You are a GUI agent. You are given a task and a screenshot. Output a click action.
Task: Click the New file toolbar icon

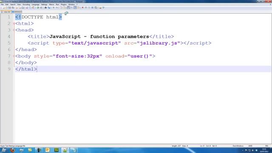pos(3,8)
